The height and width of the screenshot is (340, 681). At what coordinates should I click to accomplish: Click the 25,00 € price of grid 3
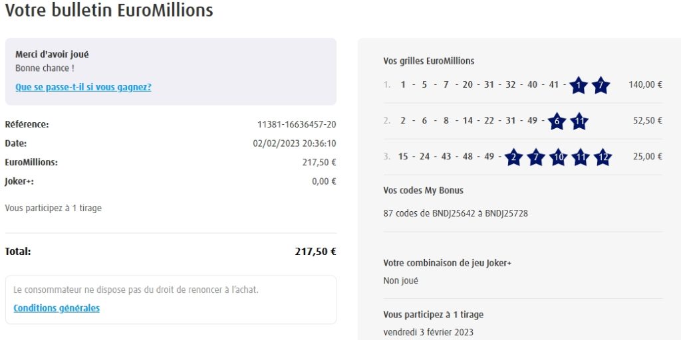pos(647,156)
